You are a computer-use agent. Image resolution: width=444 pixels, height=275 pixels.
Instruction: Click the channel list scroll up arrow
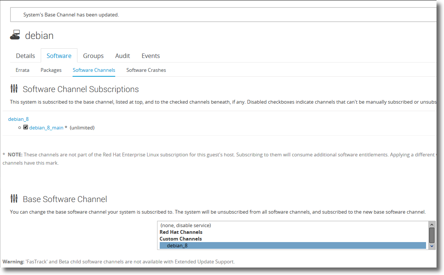pyautogui.click(x=432, y=224)
